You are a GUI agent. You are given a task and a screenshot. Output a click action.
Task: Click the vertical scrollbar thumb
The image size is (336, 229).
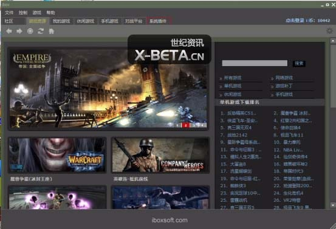pyautogui.click(x=333, y=76)
